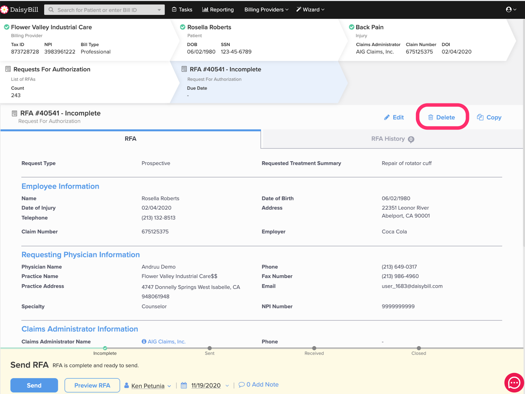This screenshot has width=525, height=394.
Task: Expand the Wizard menu
Action: point(310,10)
